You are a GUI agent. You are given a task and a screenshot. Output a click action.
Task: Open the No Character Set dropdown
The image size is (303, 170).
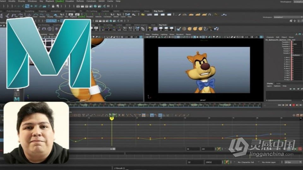click(x=246, y=162)
